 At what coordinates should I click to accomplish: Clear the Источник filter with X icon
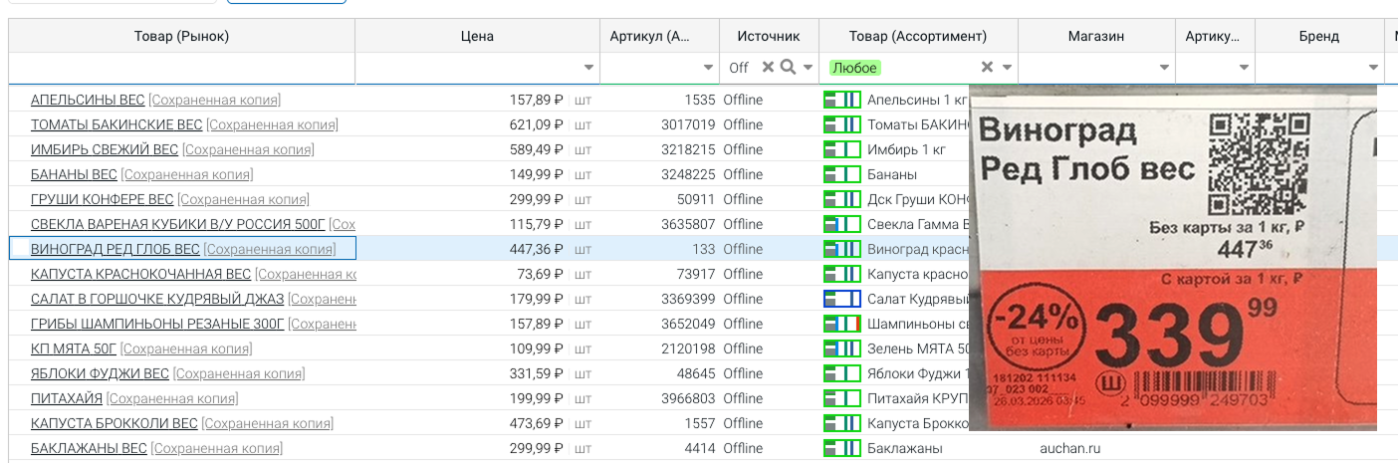[768, 68]
